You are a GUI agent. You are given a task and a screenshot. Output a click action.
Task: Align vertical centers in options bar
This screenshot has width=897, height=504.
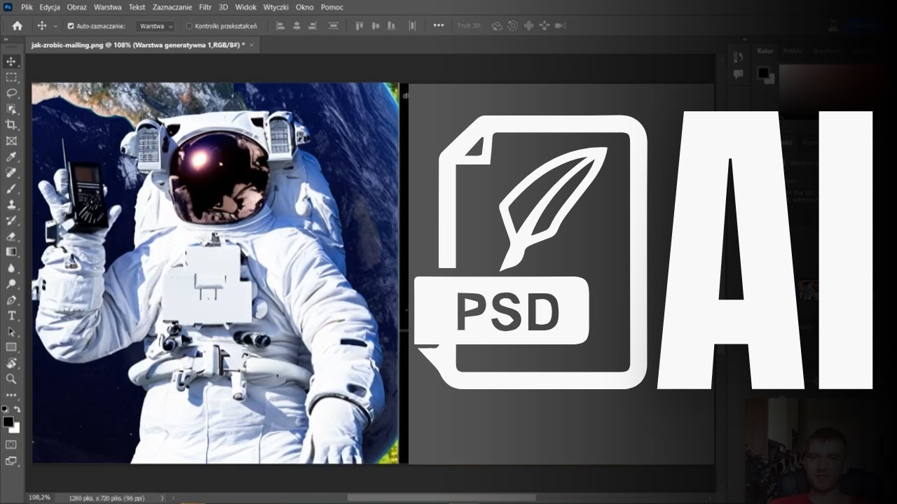[x=376, y=26]
